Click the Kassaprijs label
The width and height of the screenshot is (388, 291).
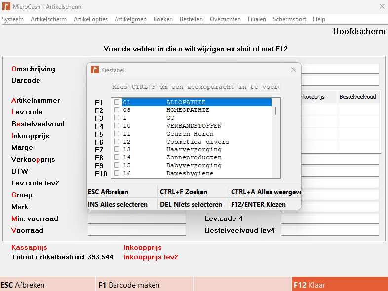pos(29,247)
